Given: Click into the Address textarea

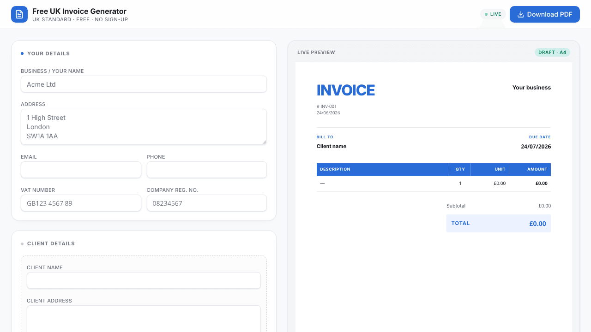Looking at the screenshot, I should [144, 127].
